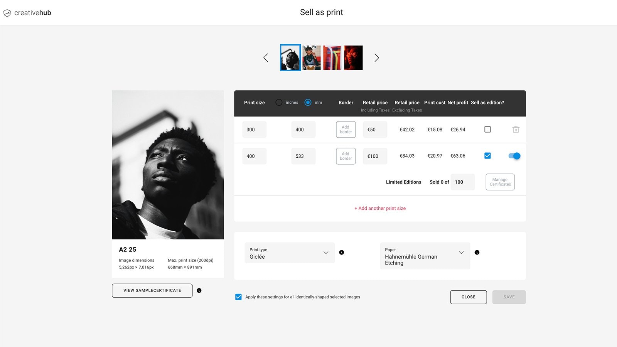Open info icon beside Print type
Image resolution: width=617 pixels, height=347 pixels.
[341, 253]
